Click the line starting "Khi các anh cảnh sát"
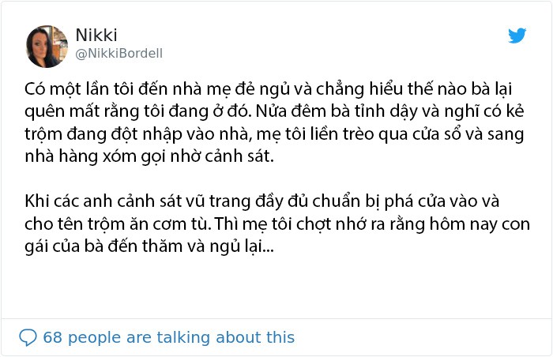The height and width of the screenshot is (357, 553). tap(262, 201)
